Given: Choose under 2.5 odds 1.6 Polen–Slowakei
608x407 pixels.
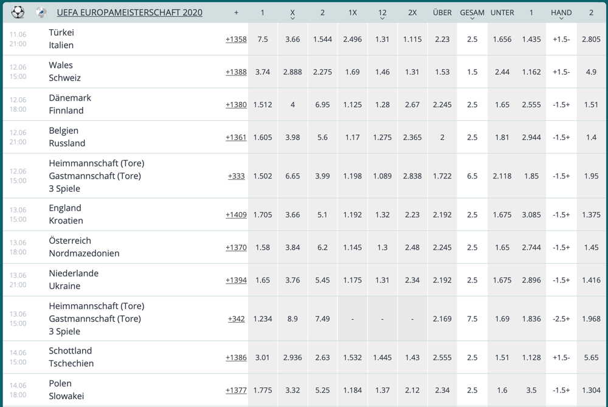Looking at the screenshot, I should click(502, 391).
